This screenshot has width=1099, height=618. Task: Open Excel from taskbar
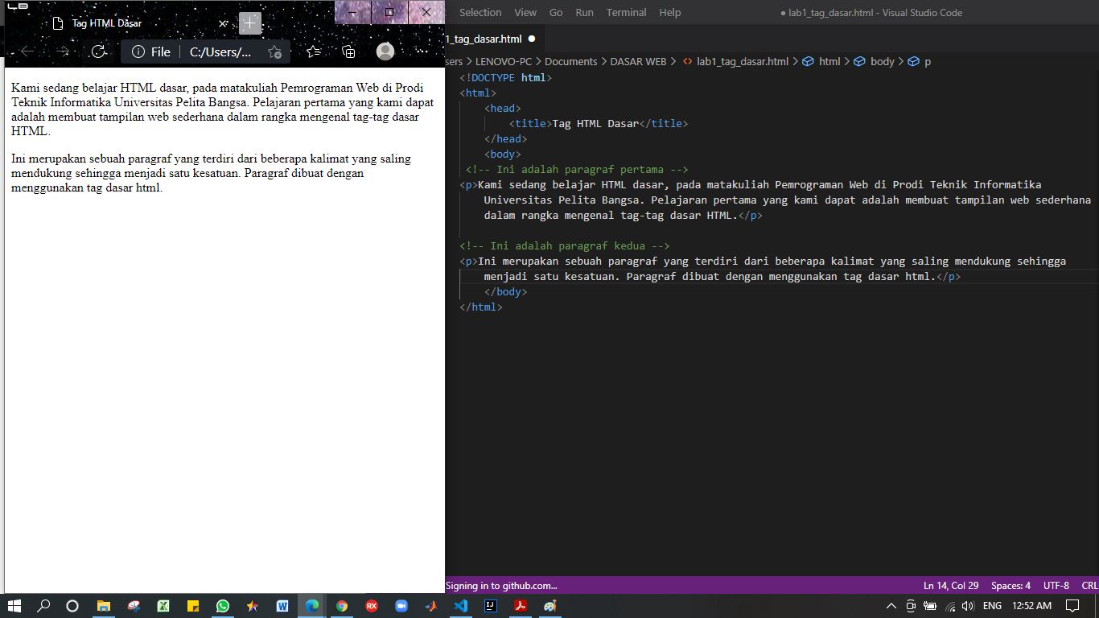[x=163, y=606]
